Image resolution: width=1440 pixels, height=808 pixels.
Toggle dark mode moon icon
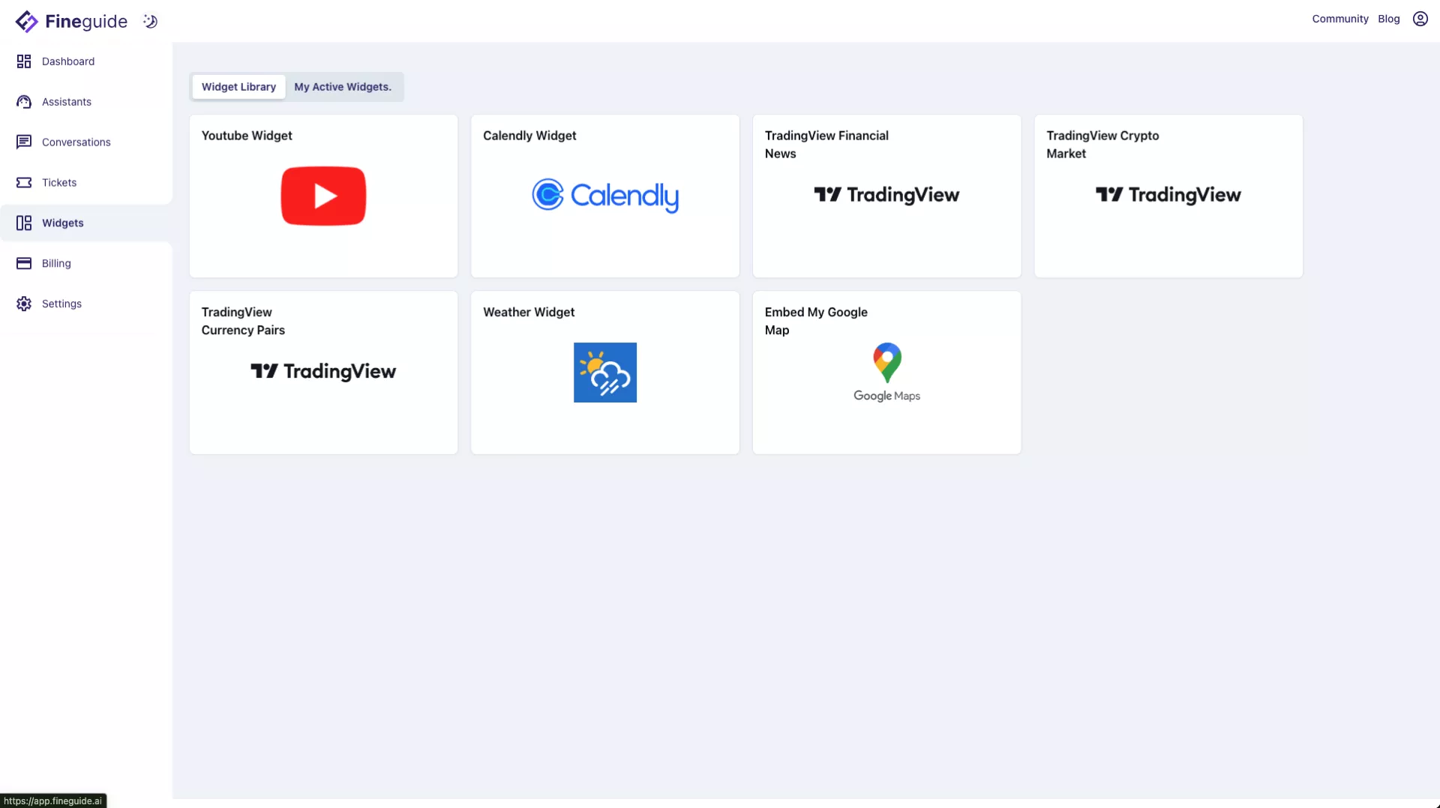point(151,22)
